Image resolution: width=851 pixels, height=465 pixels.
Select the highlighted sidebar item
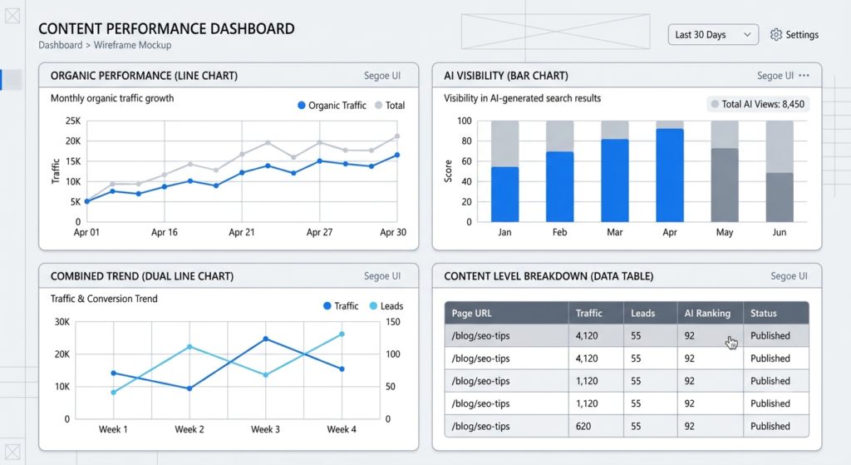point(12,80)
